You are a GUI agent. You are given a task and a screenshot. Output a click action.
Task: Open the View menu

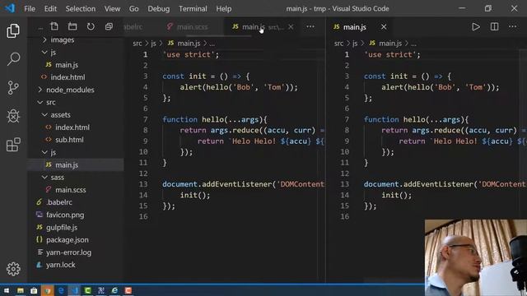pyautogui.click(x=112, y=9)
